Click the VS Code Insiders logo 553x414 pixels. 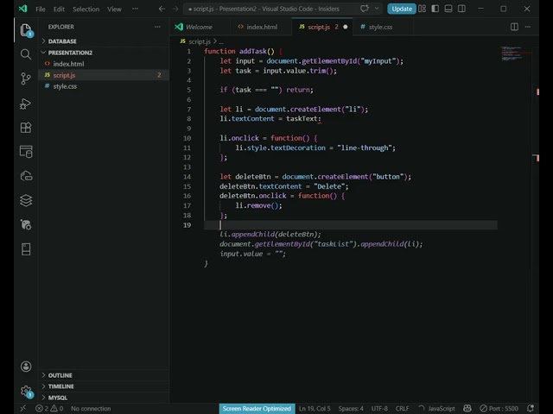pyautogui.click(x=23, y=9)
